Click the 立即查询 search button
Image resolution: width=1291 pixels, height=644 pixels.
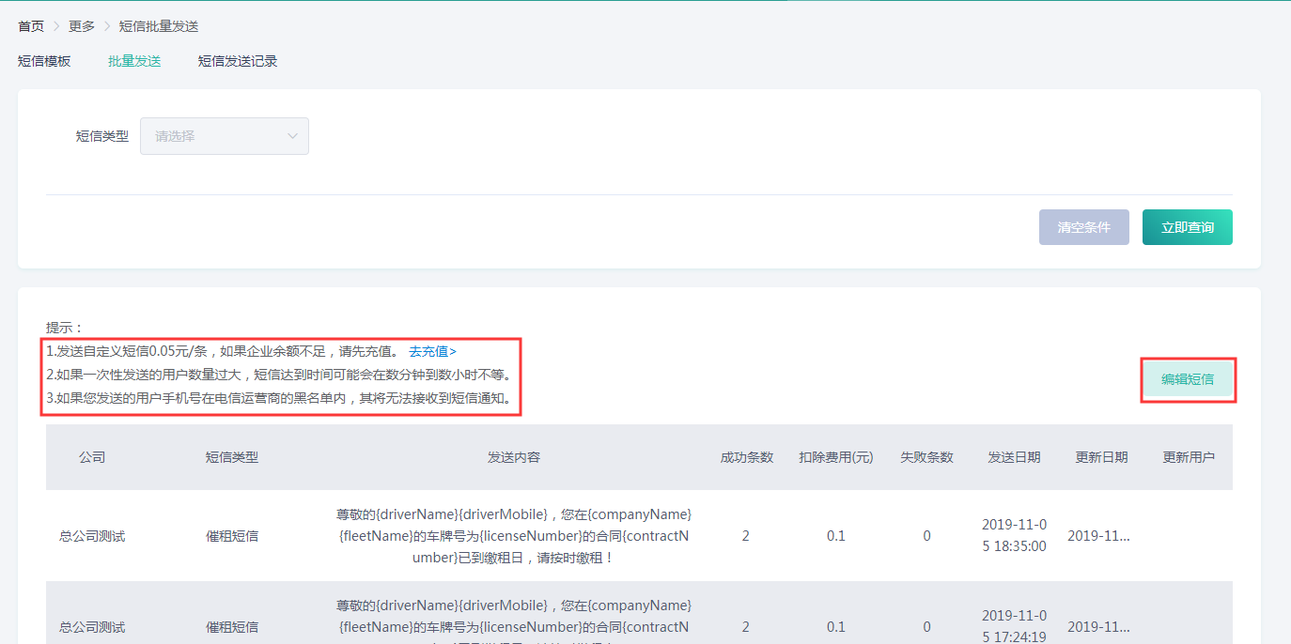(x=1187, y=227)
